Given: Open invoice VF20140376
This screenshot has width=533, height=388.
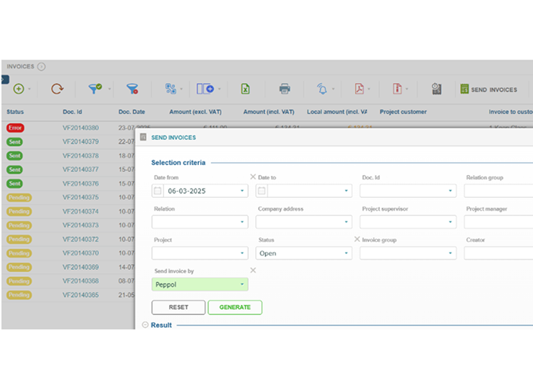Looking at the screenshot, I should tap(81, 183).
